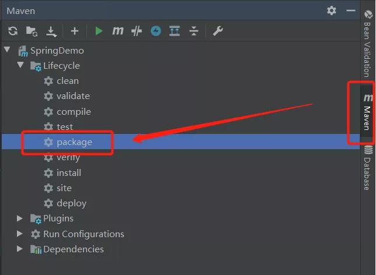Click the gear icon beside compile
Image resolution: width=376 pixels, height=275 pixels.
coord(48,112)
